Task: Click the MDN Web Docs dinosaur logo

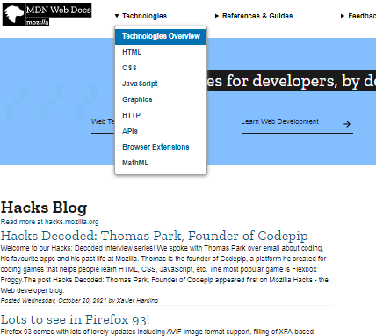Action: coord(13,14)
